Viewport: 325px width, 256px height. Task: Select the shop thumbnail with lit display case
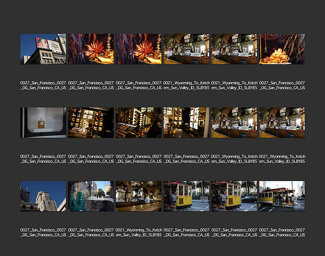[x=186, y=122]
